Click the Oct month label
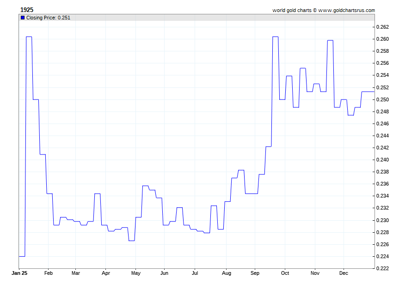Viewport: 393px width, 285px height. point(285,273)
